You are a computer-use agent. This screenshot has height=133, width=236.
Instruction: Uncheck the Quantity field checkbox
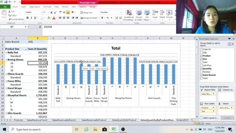click(x=201, y=69)
